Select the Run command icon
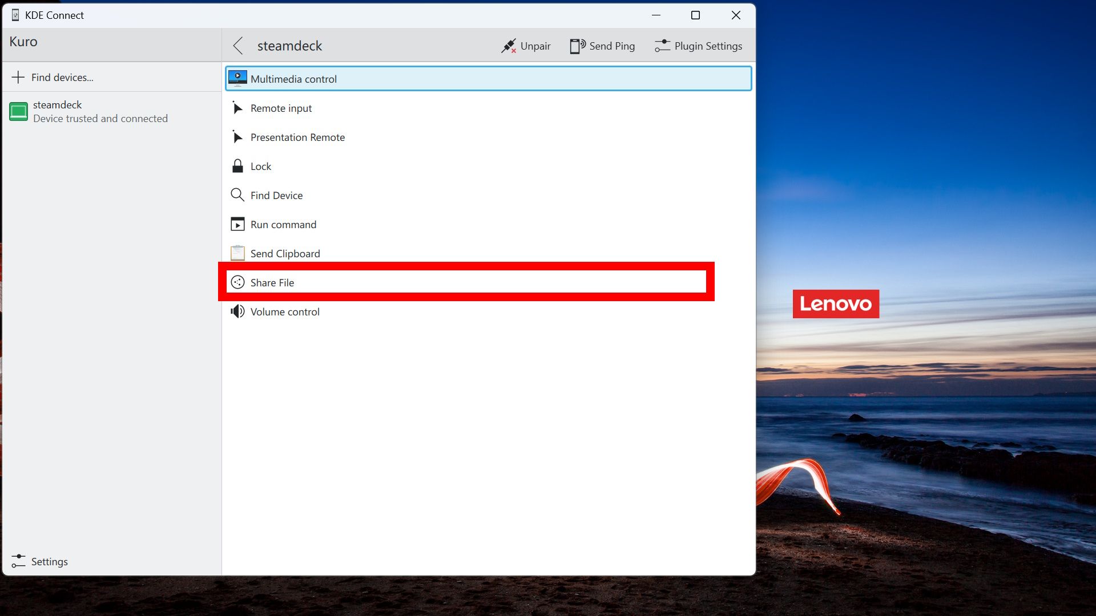Screen dimensions: 1096x616 pos(238,224)
